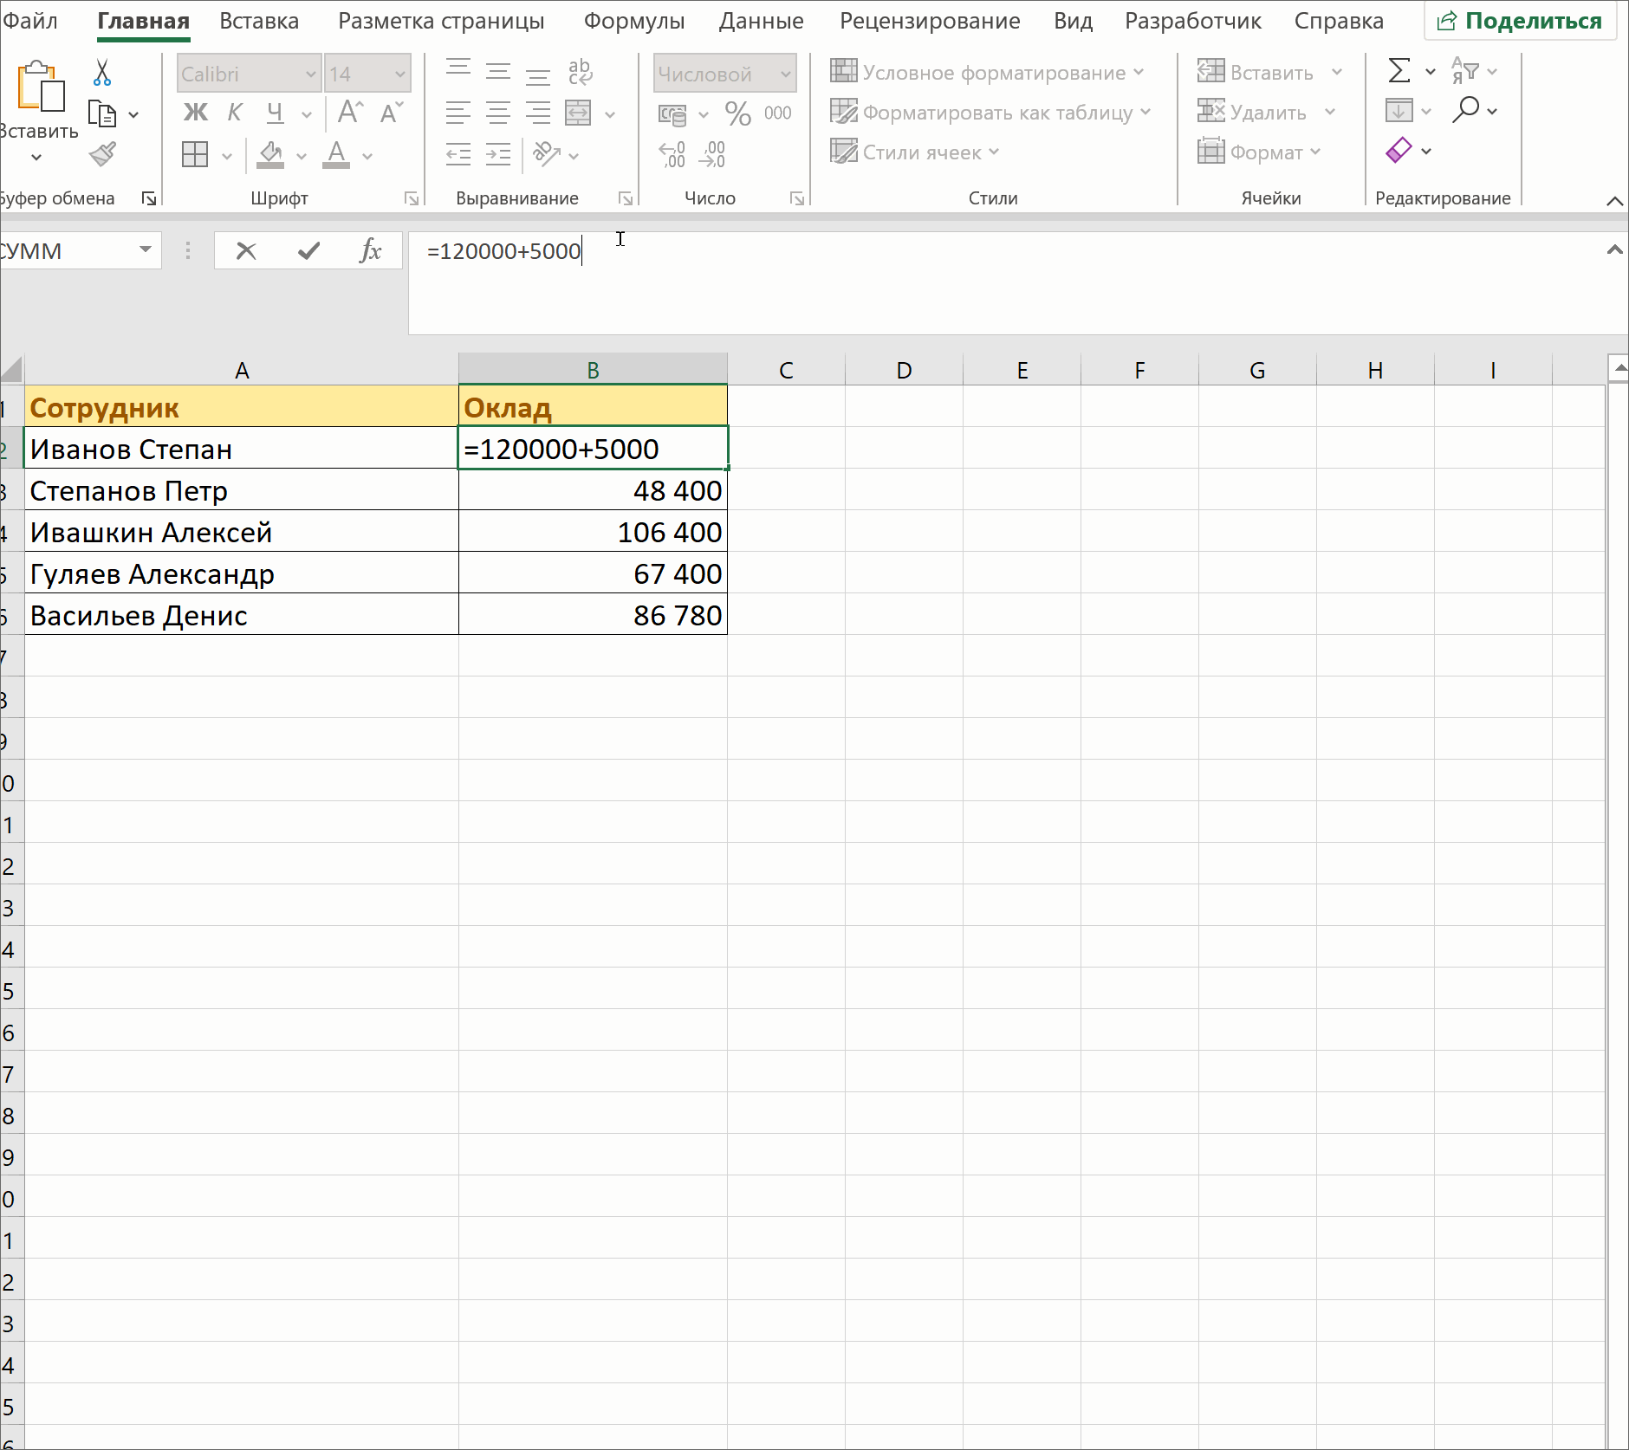The width and height of the screenshot is (1629, 1450).
Task: Click the text Orientation icon
Action: pyautogui.click(x=547, y=154)
